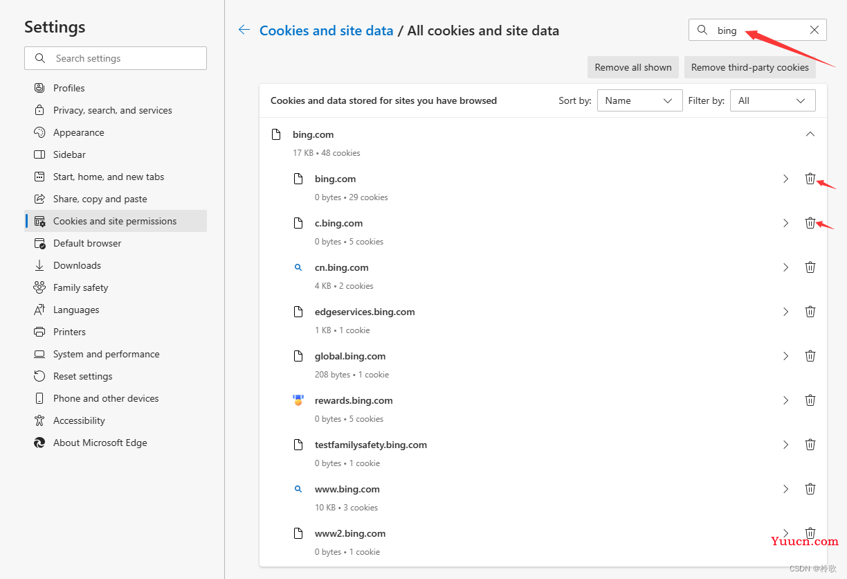
Task: Click 'Cookies and data stored for sites' heading
Action: [383, 100]
